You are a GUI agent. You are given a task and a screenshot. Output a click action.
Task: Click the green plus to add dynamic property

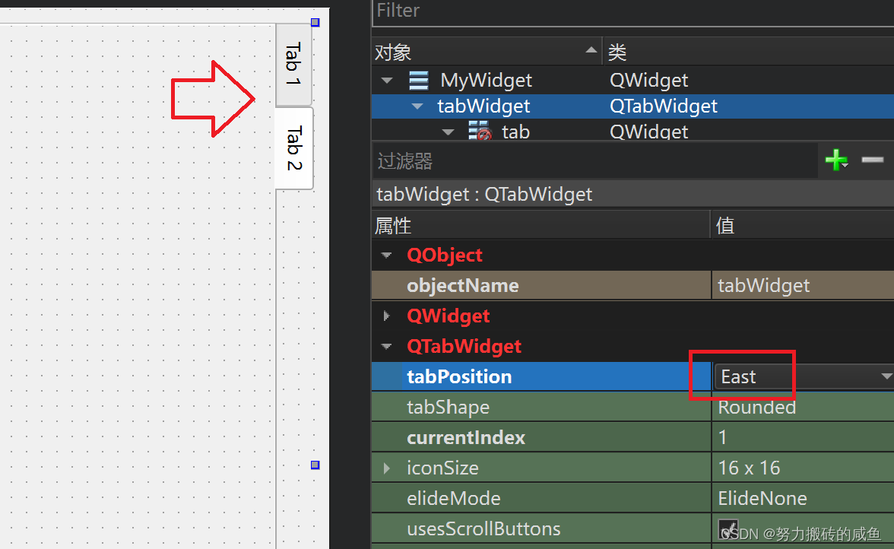pyautogui.click(x=836, y=160)
